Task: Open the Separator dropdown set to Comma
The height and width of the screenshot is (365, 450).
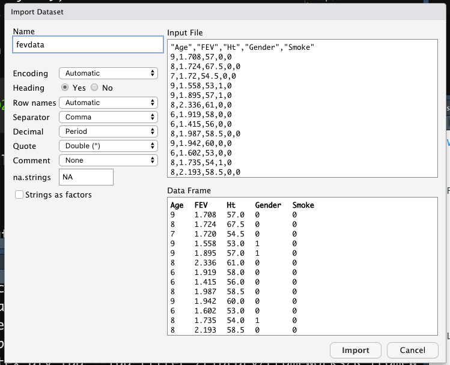Action: tap(108, 117)
